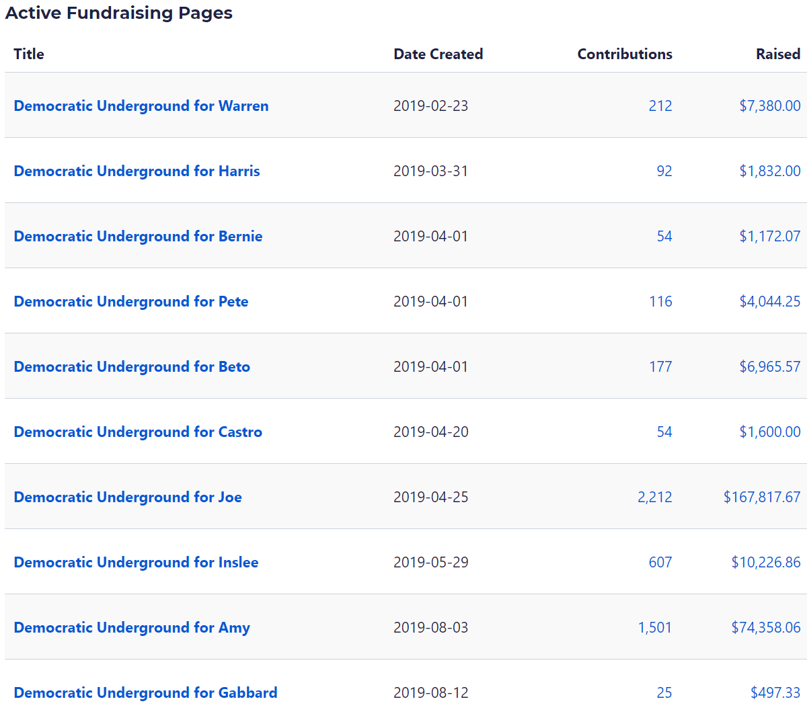Click the Raised column header
Screen dimensions: 807x720
tap(777, 54)
